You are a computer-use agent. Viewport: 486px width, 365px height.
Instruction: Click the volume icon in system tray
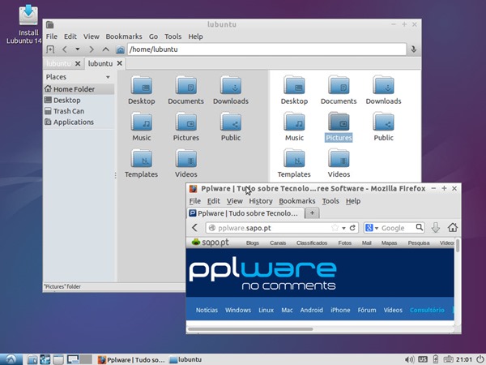pyautogui.click(x=409, y=359)
